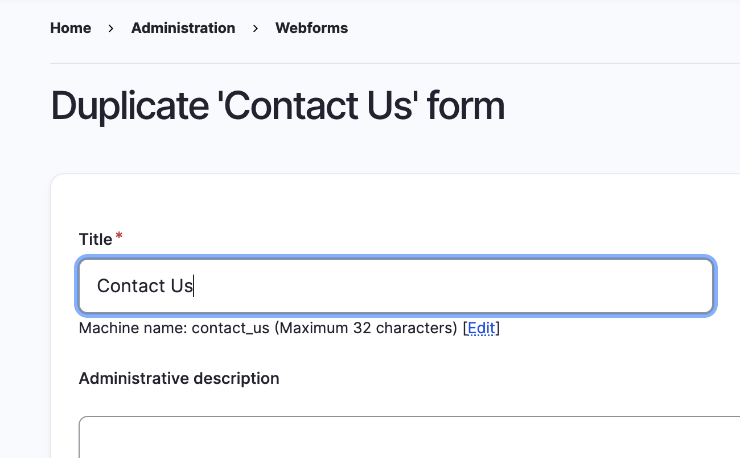The width and height of the screenshot is (740, 458).
Task: Click 'Contact Us' in the page heading
Action: coord(317,106)
